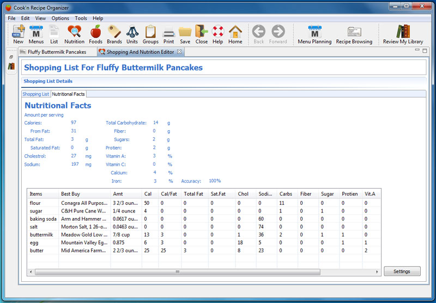
Task: Click the Cal column header
Action: [150, 194]
